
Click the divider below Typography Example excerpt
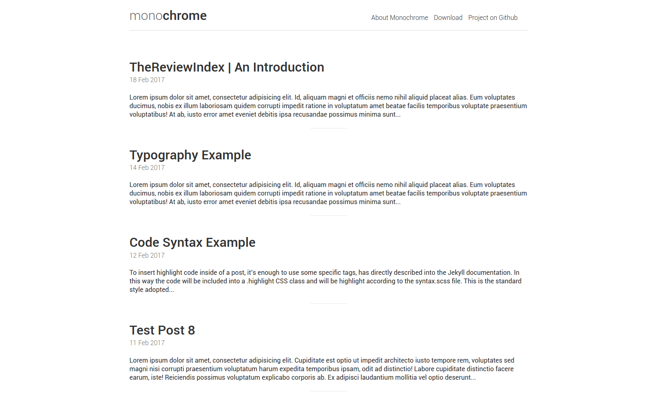[x=328, y=216]
